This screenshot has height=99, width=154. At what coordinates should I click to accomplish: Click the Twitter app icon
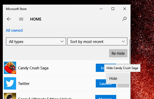tap(10, 83)
